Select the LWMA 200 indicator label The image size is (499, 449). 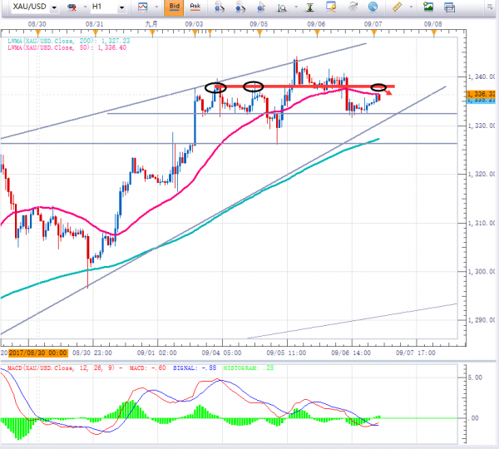point(69,41)
